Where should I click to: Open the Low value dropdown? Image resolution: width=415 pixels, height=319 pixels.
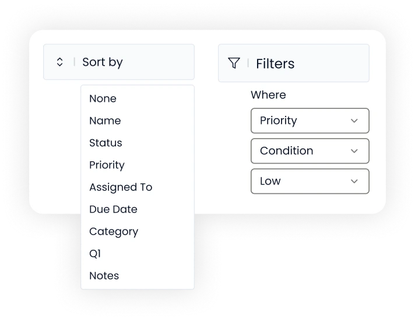click(x=310, y=181)
